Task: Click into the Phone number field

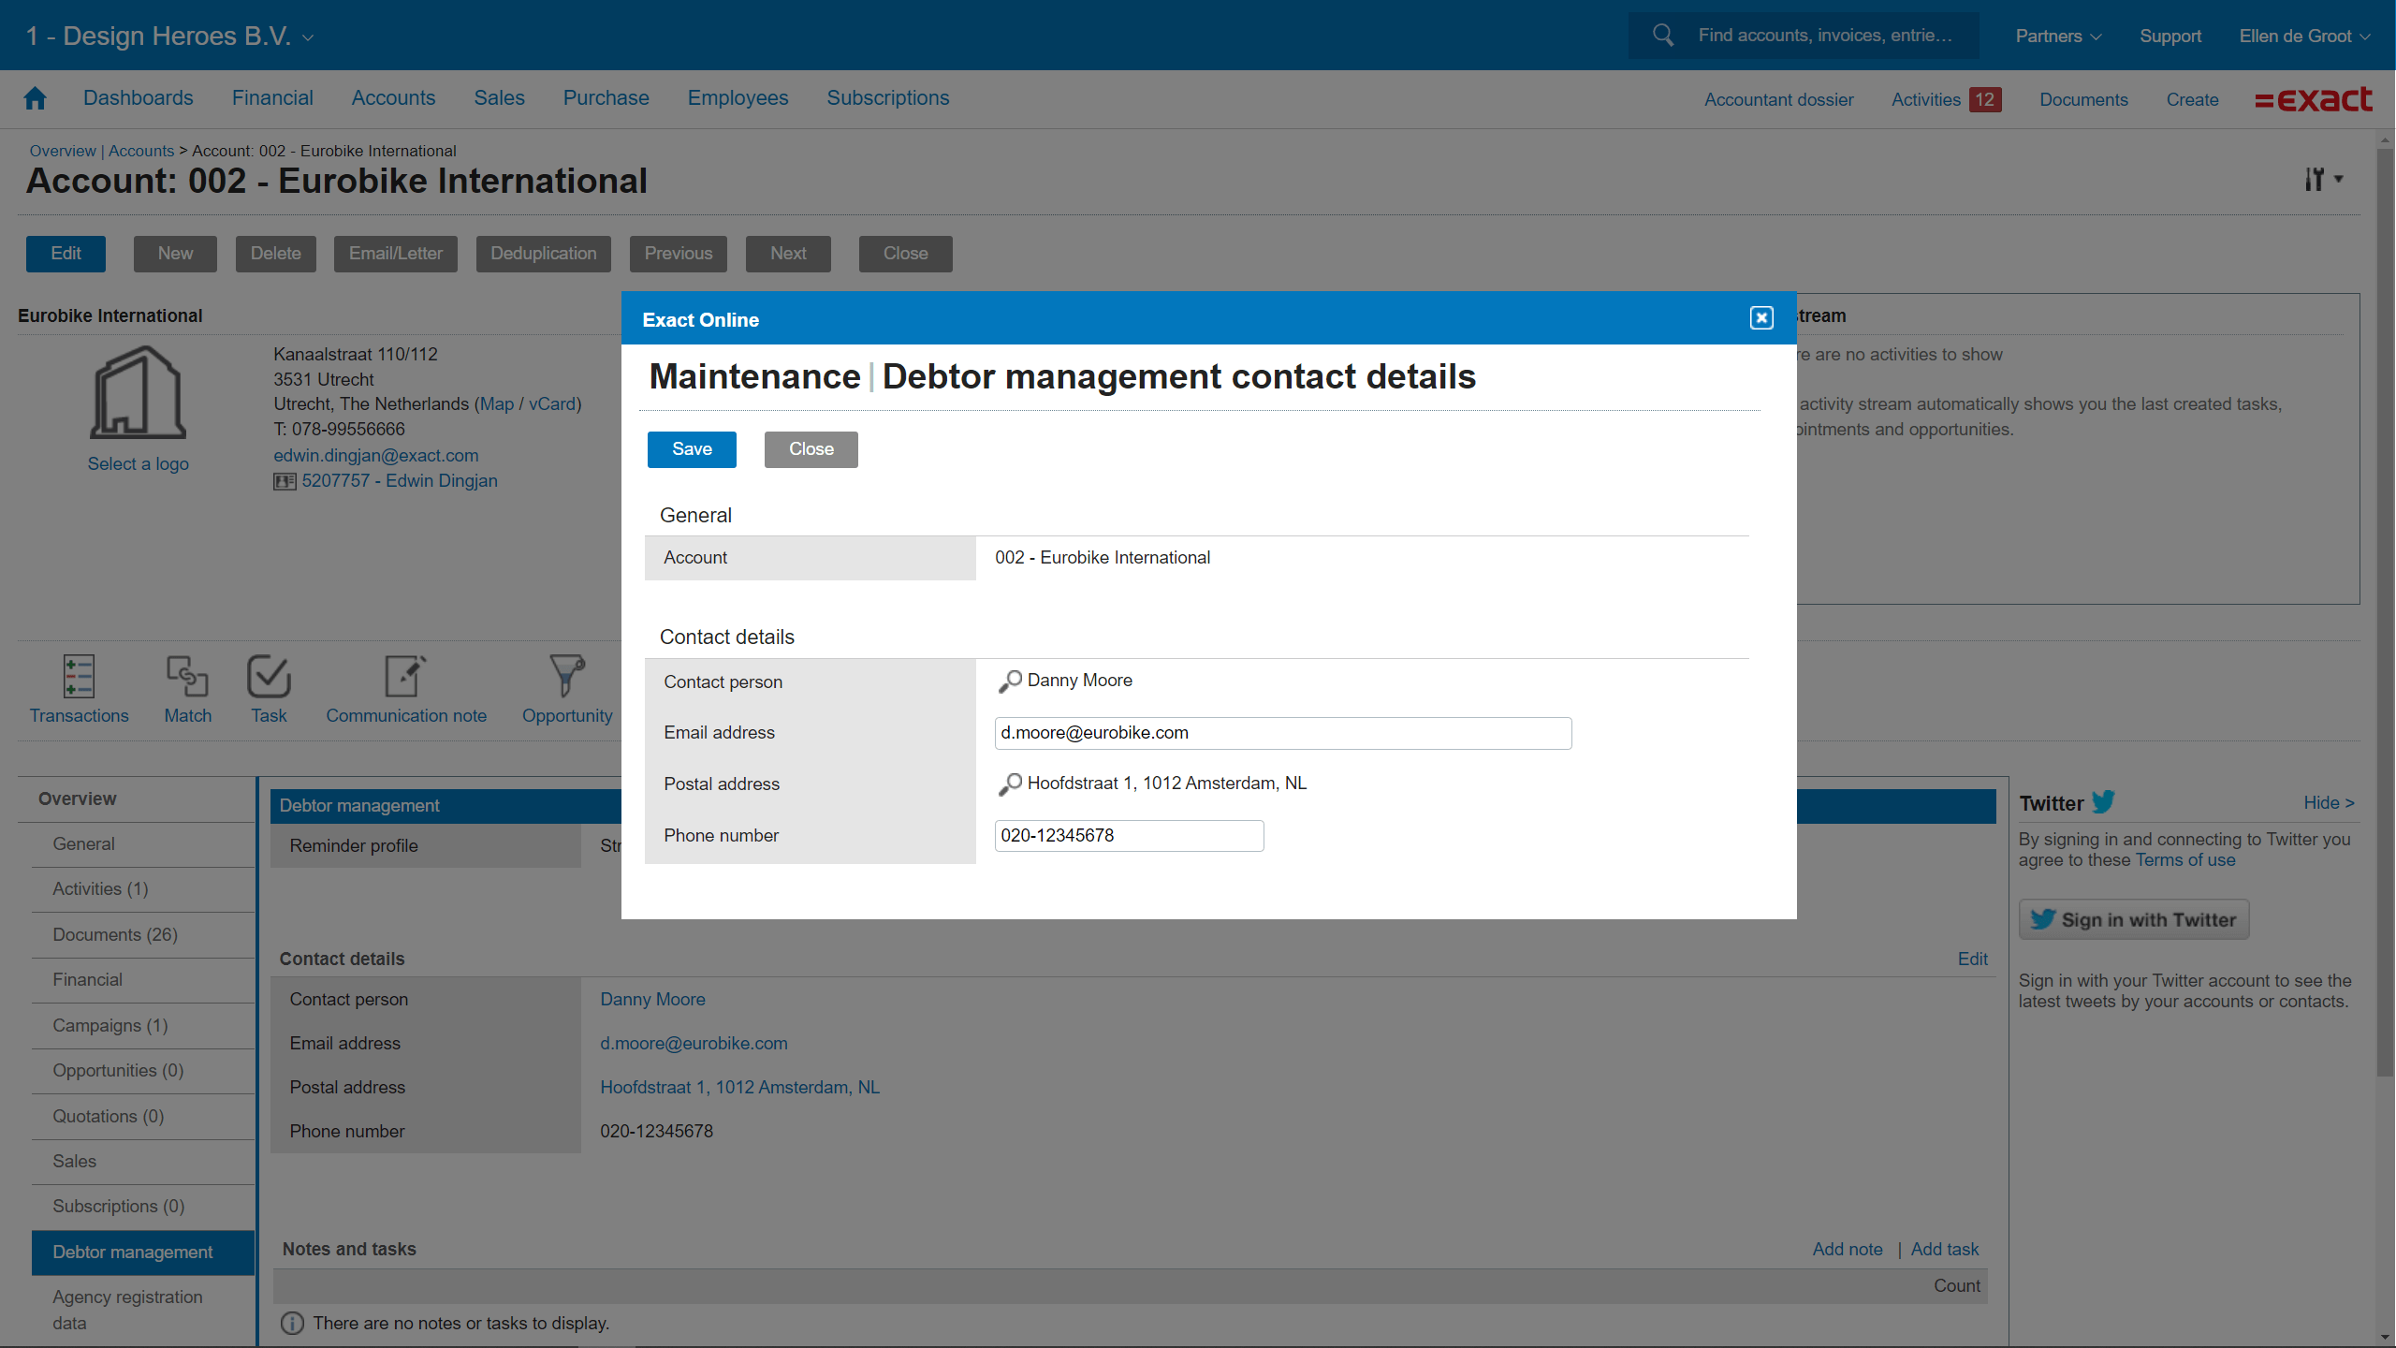Action: coord(1129,836)
